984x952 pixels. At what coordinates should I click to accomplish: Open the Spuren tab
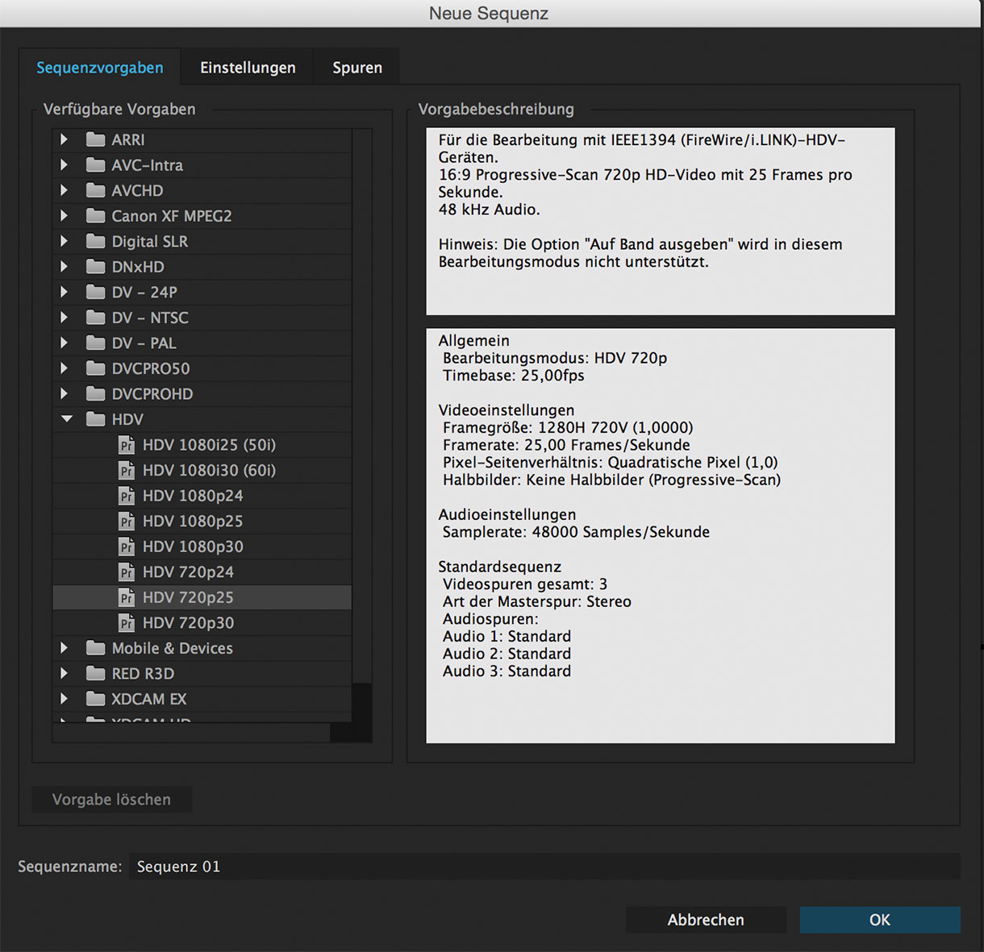tap(357, 68)
